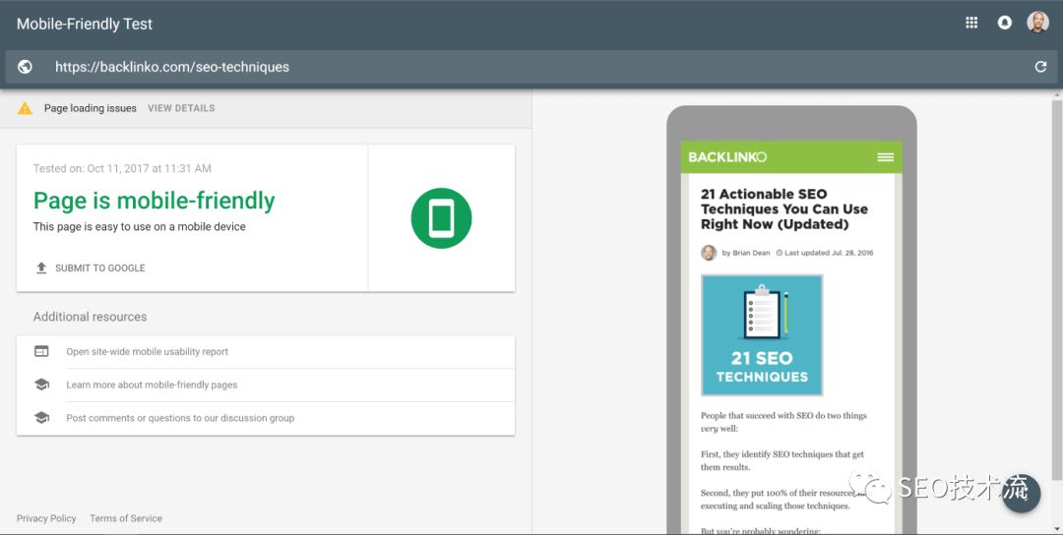Screen dimensions: 1063x535
Task: Open site-wide mobile usability report link
Action: point(148,351)
